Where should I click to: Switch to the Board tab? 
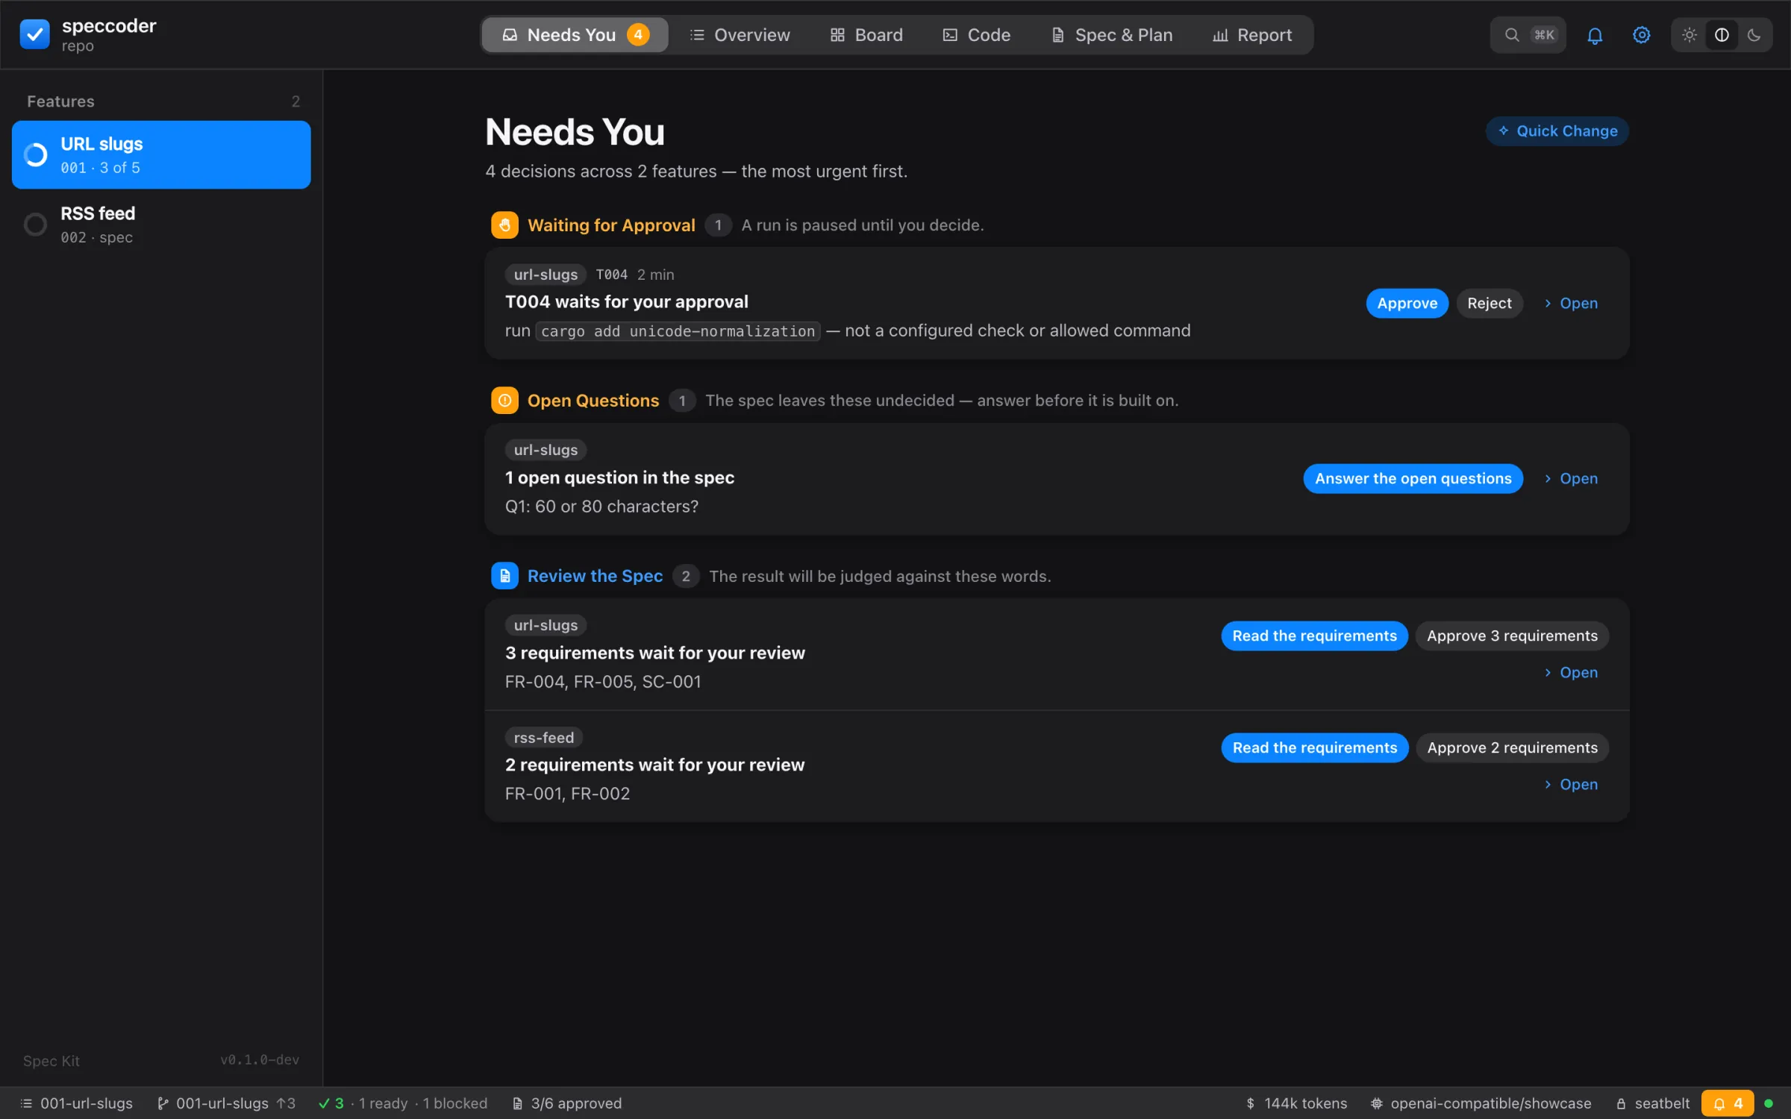[866, 35]
